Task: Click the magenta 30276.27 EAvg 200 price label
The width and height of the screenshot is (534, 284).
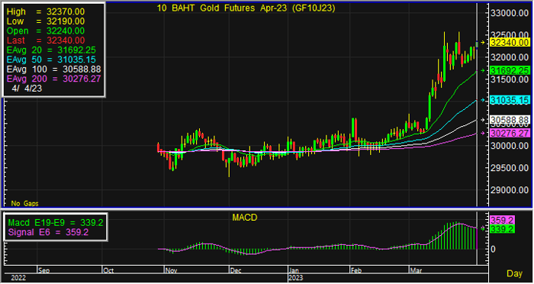Action: pyautogui.click(x=510, y=133)
